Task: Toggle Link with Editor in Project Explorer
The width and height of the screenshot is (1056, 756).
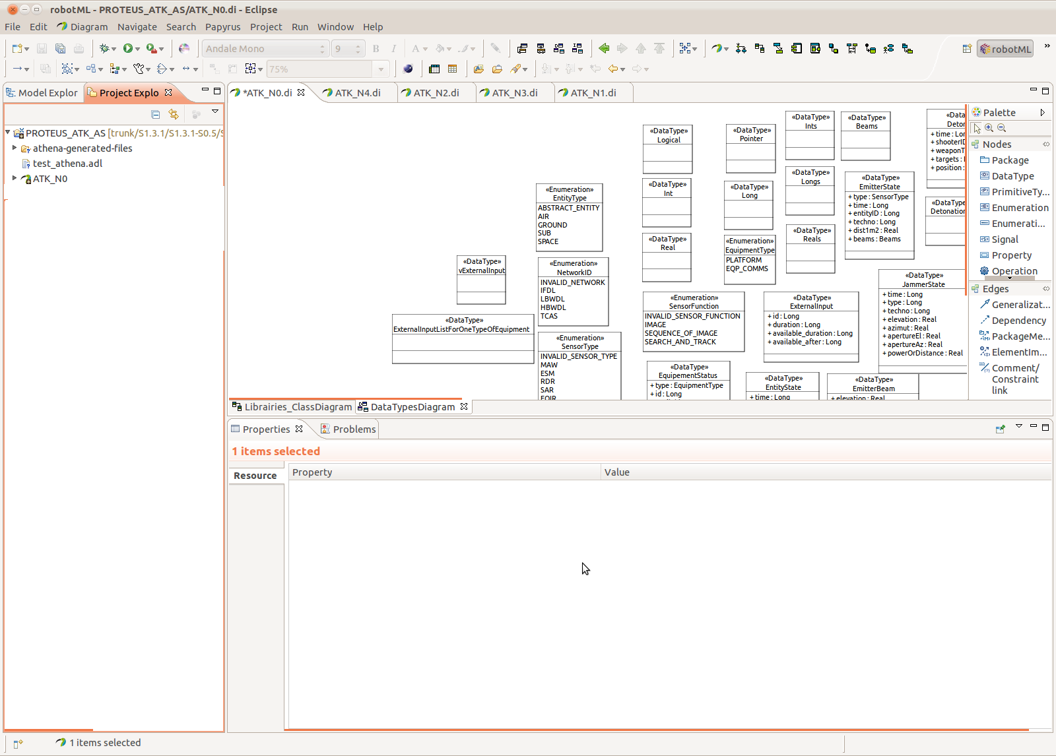Action: pos(174,114)
